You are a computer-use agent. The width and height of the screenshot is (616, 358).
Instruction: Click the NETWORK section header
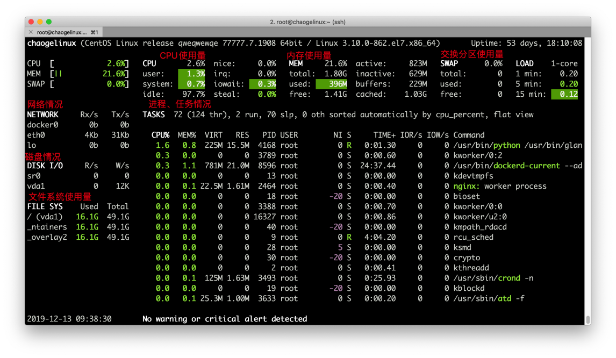point(42,114)
